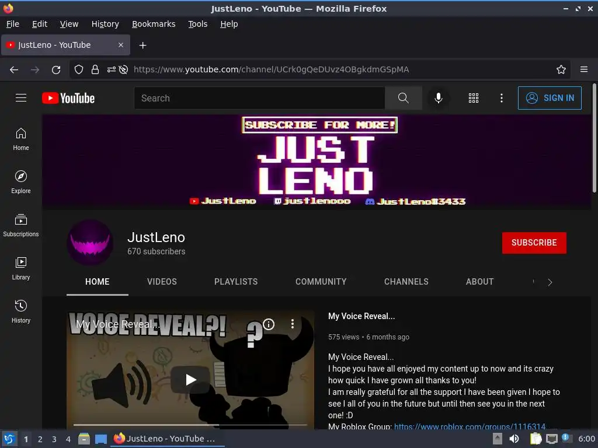
Task: Switch to channel PLAYLISTS tab
Action: [x=236, y=282]
